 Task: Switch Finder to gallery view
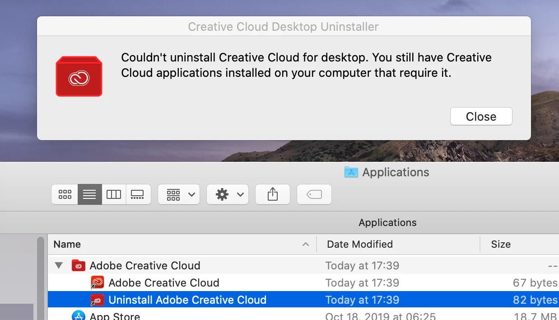138,194
